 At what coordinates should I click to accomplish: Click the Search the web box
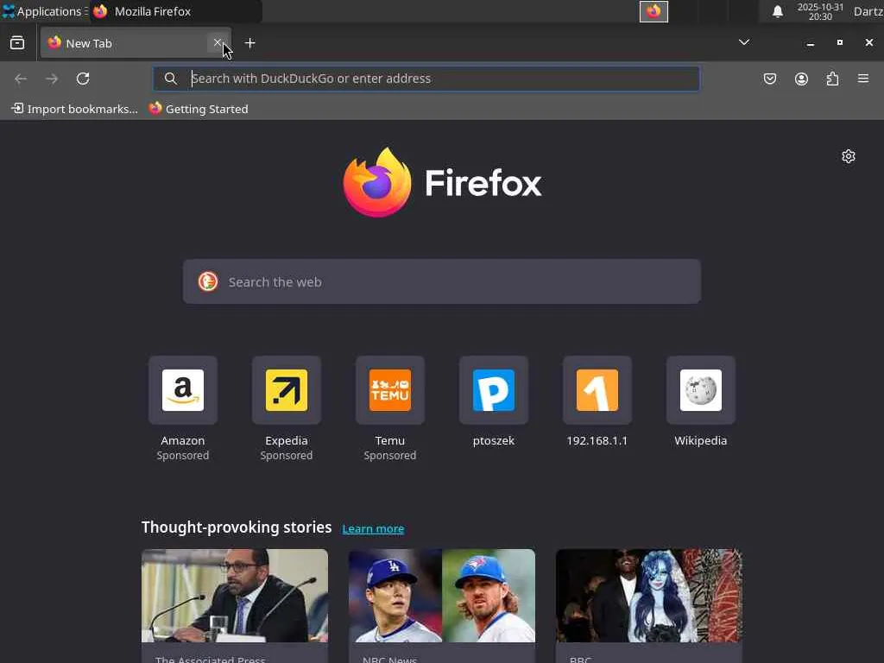coord(442,282)
